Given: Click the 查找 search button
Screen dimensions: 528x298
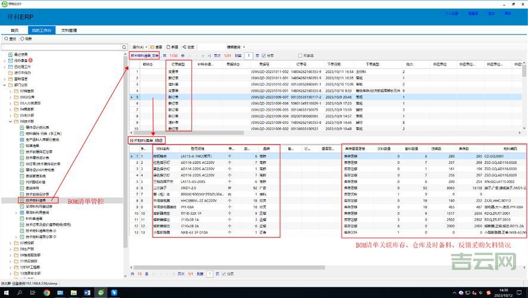Looking at the screenshot, I should tap(10, 38).
